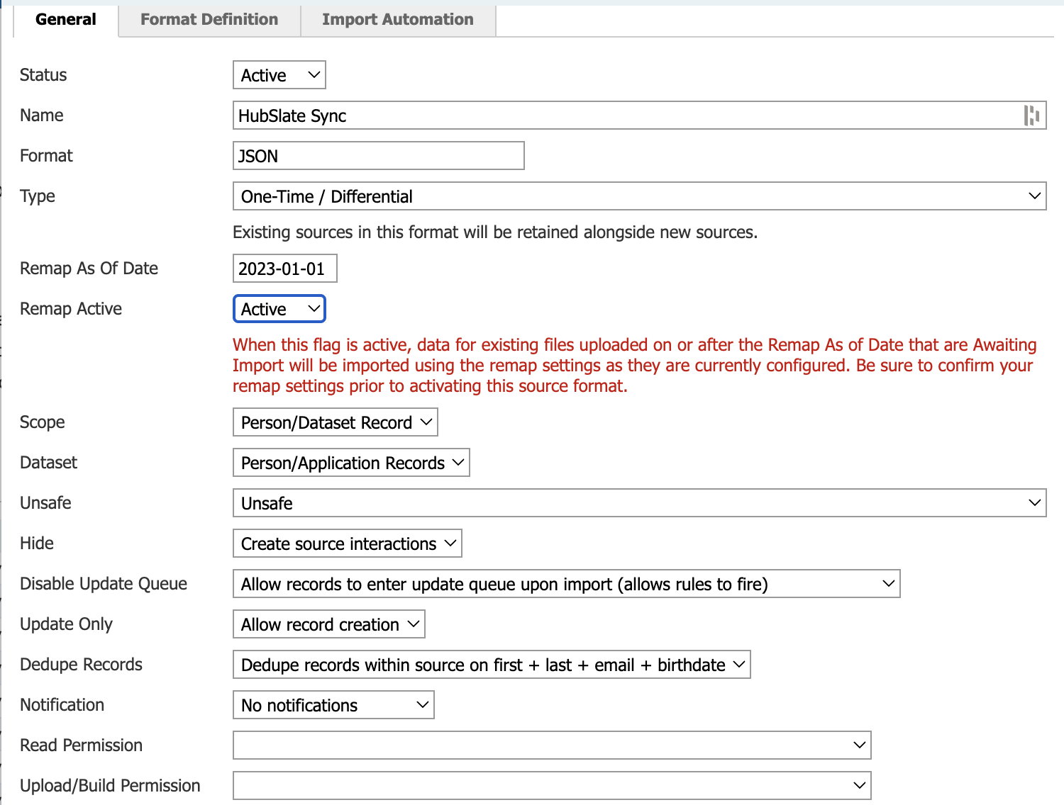Open the Upload/Build Permission dropdown
This screenshot has height=805, width=1064.
tap(553, 786)
